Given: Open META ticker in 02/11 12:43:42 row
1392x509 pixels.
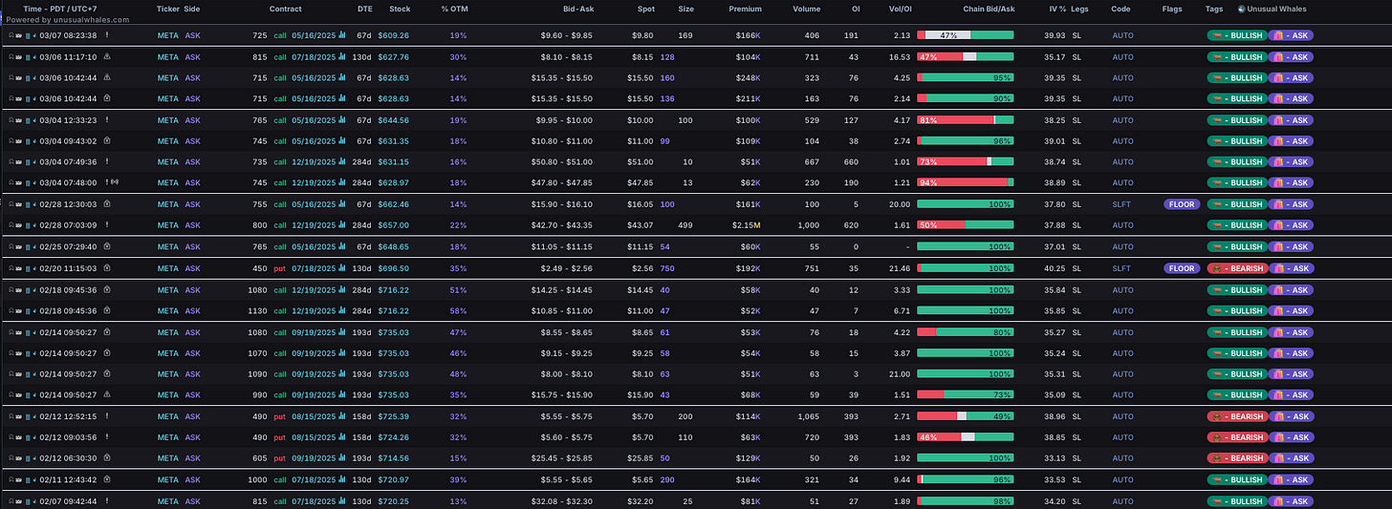Looking at the screenshot, I should pos(167,479).
